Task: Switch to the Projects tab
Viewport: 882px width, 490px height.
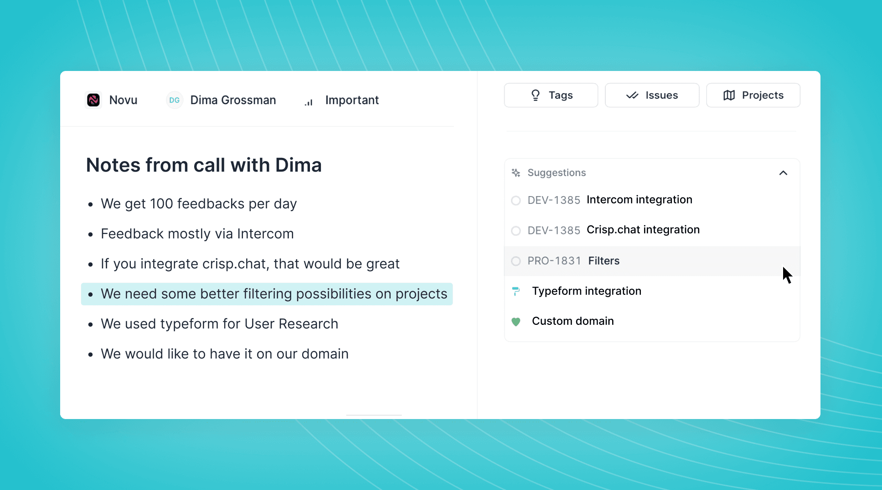Action: (753, 95)
